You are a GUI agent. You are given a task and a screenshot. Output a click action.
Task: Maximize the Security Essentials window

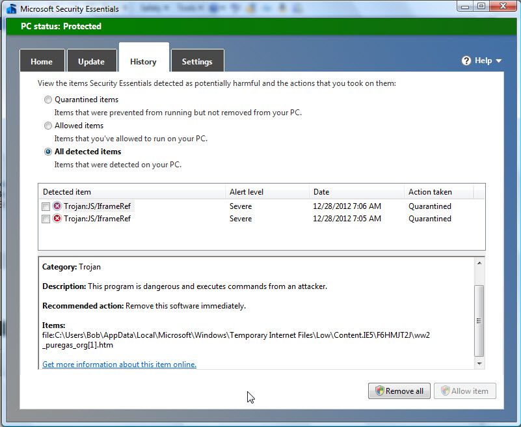click(x=481, y=7)
